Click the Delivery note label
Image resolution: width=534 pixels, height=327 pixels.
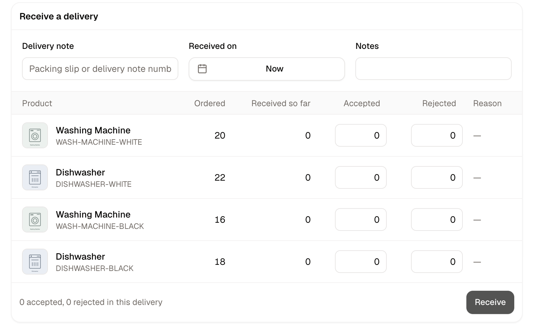48,46
